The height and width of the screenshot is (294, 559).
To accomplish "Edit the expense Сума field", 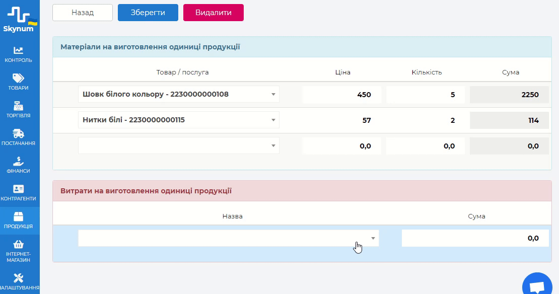I will (x=475, y=238).
